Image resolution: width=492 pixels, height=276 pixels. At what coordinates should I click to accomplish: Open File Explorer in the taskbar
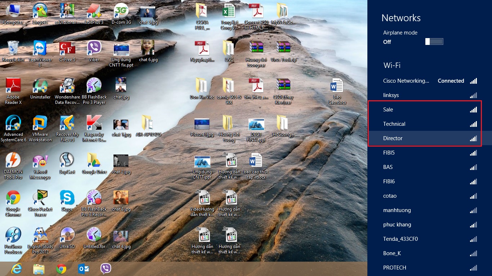39,269
